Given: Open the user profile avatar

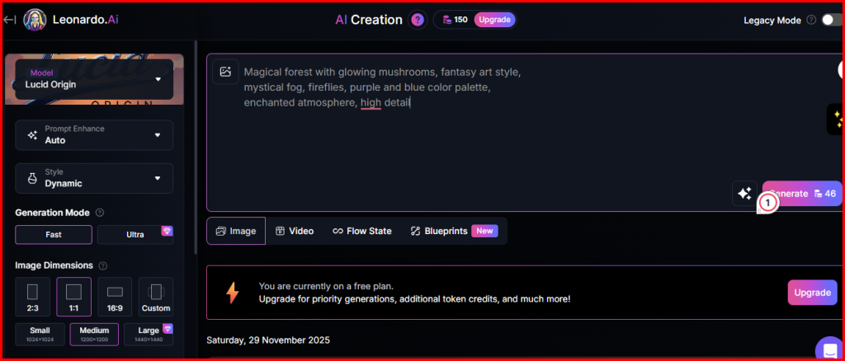Looking at the screenshot, I should pyautogui.click(x=35, y=19).
